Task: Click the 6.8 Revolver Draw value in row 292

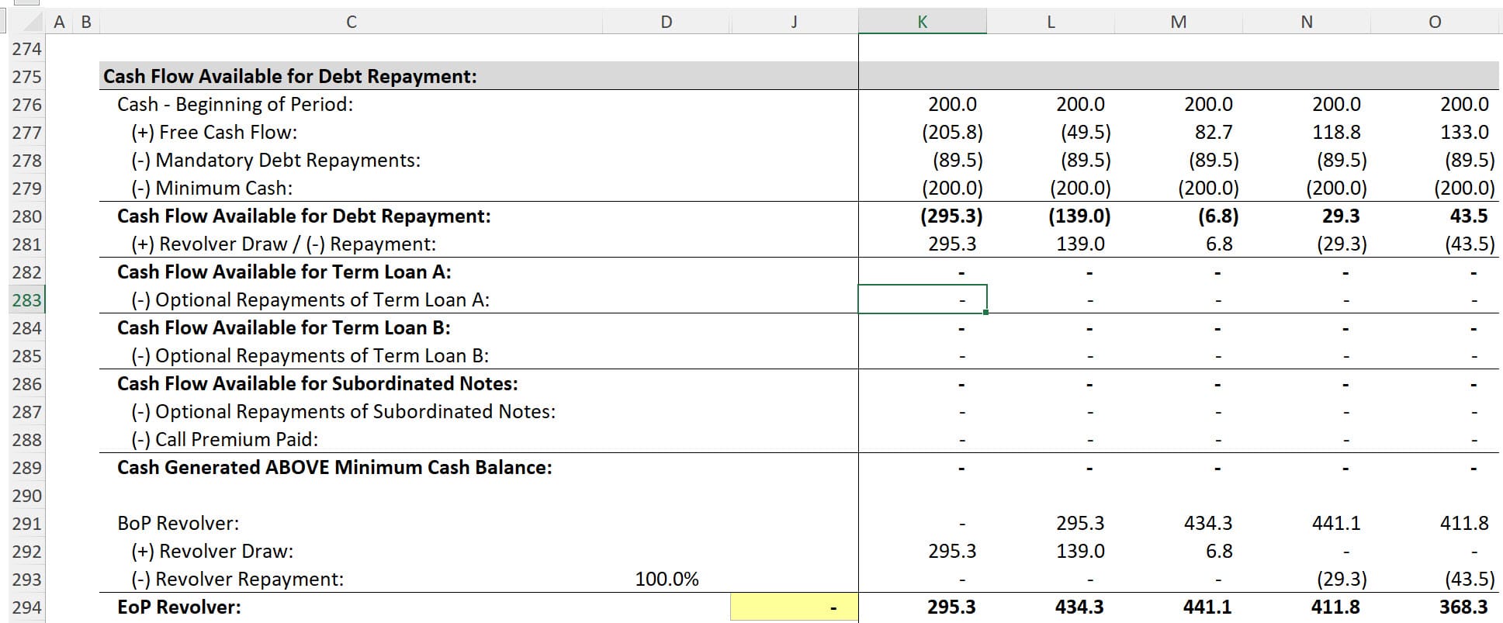Action: click(x=1219, y=551)
